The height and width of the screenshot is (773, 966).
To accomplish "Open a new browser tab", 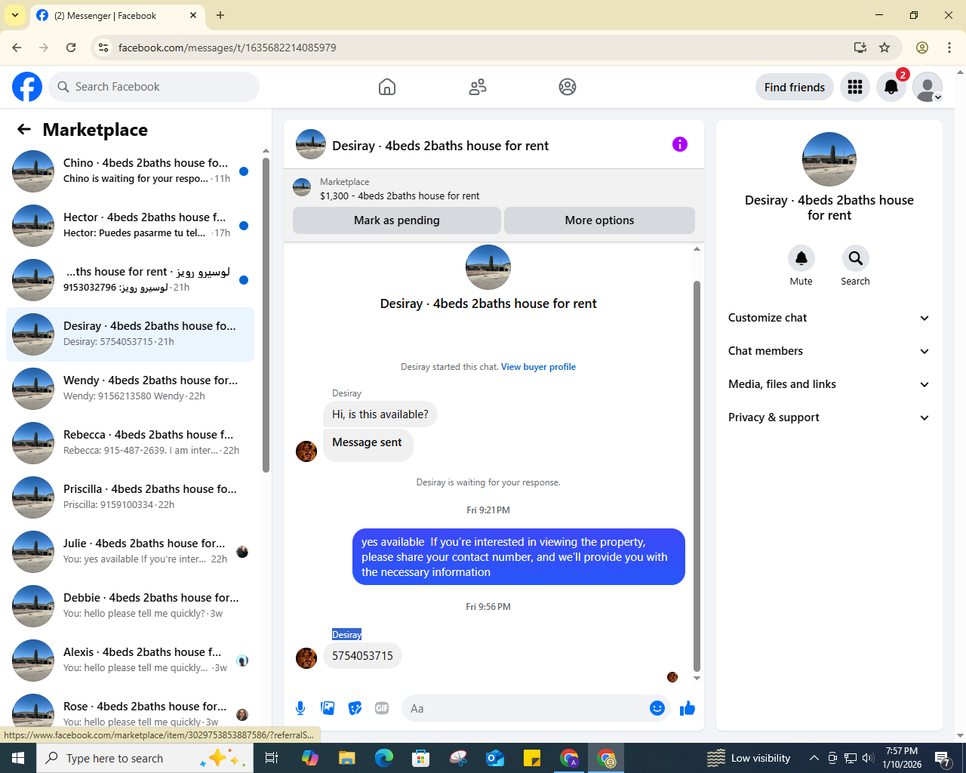I will click(x=220, y=15).
